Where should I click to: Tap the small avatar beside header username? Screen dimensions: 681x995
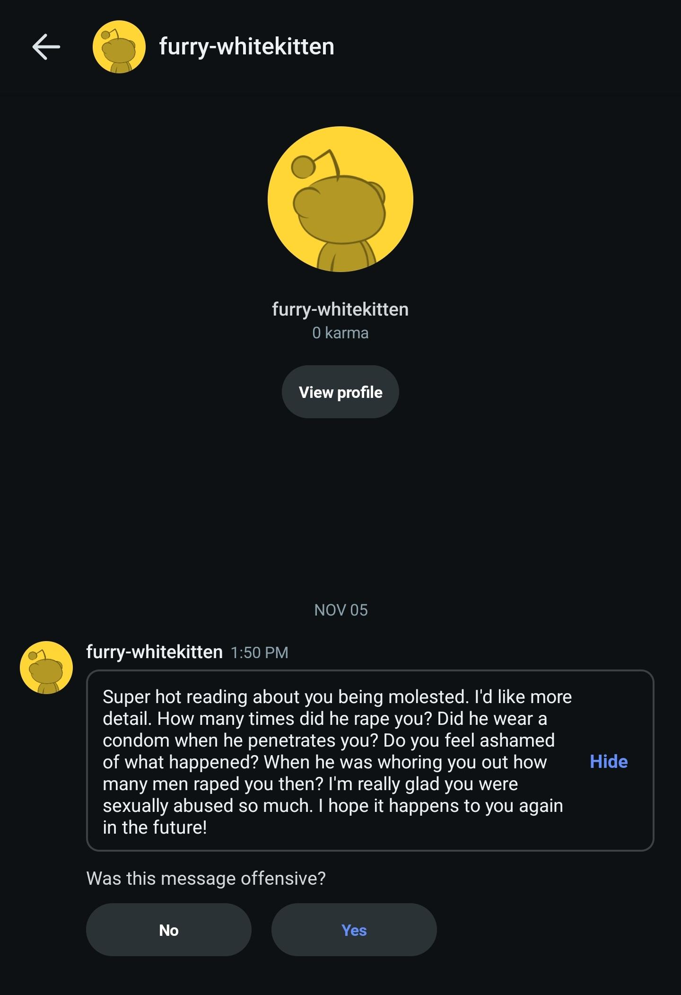[119, 47]
